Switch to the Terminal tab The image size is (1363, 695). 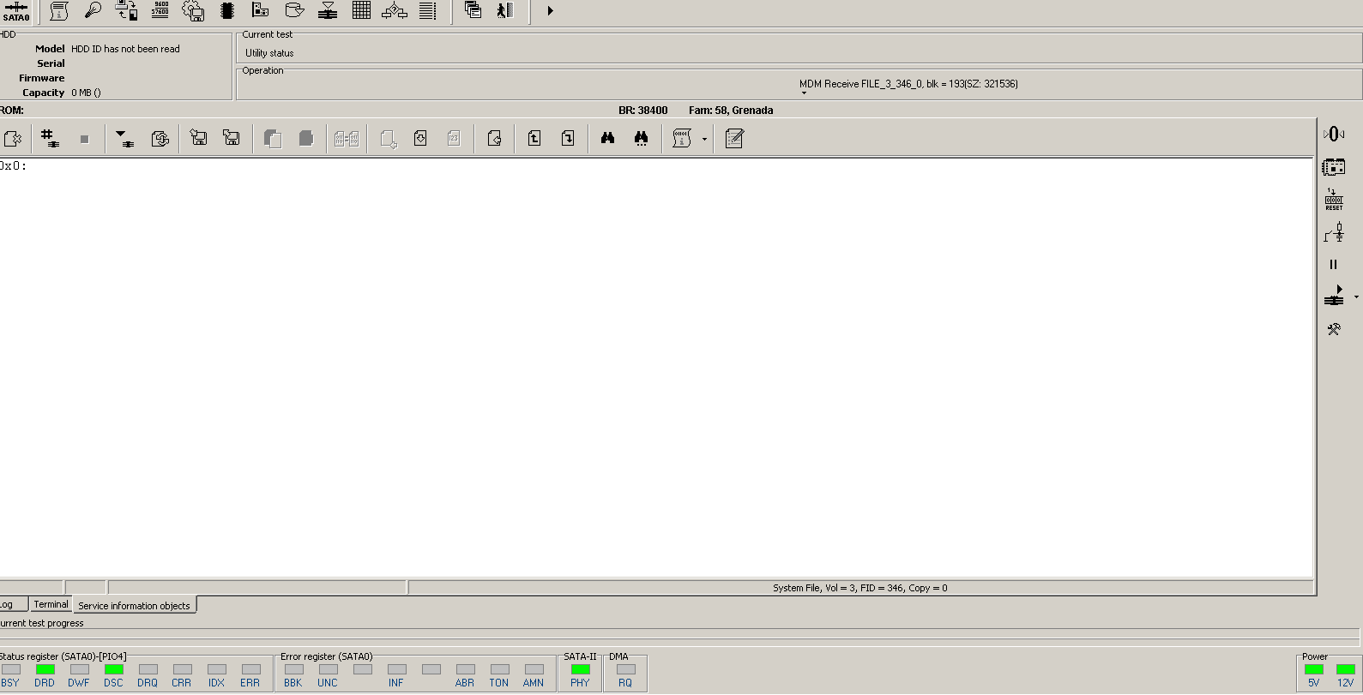(x=51, y=604)
